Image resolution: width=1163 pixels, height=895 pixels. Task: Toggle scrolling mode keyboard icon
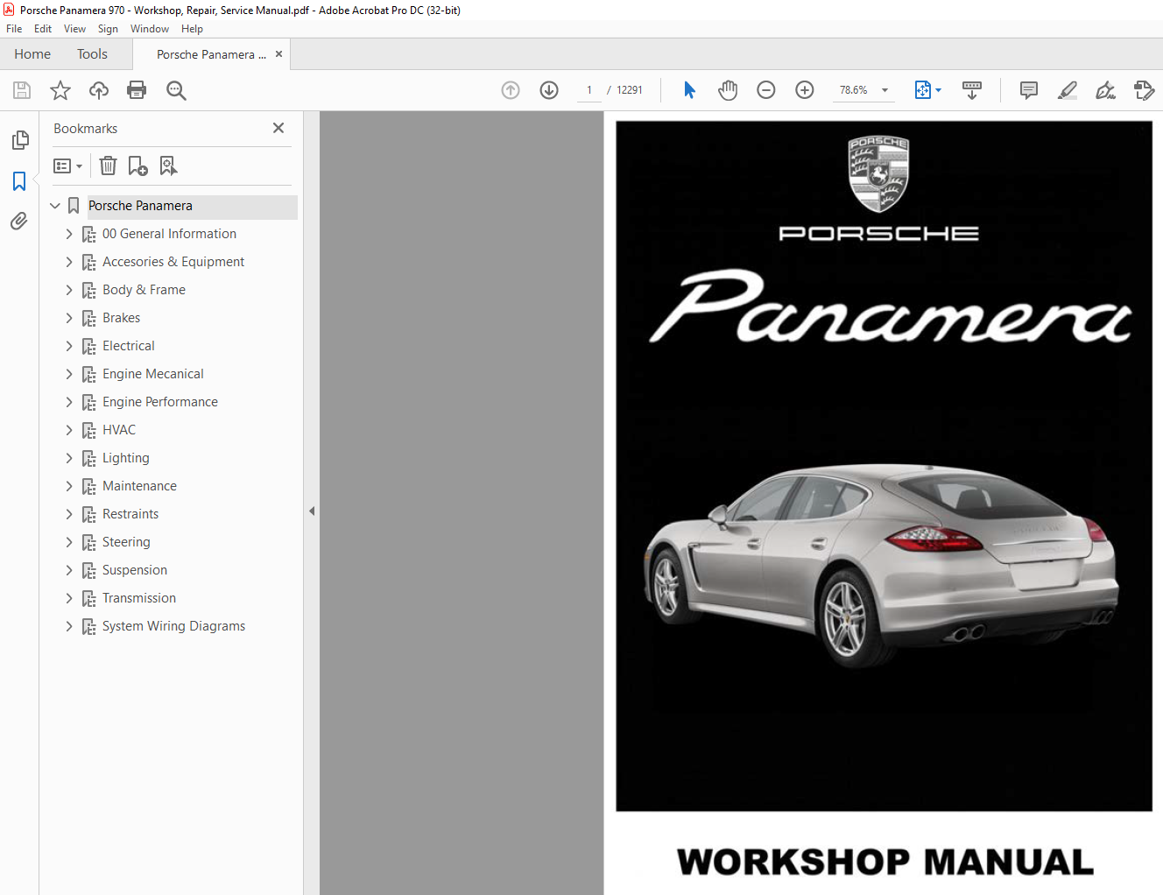(972, 90)
